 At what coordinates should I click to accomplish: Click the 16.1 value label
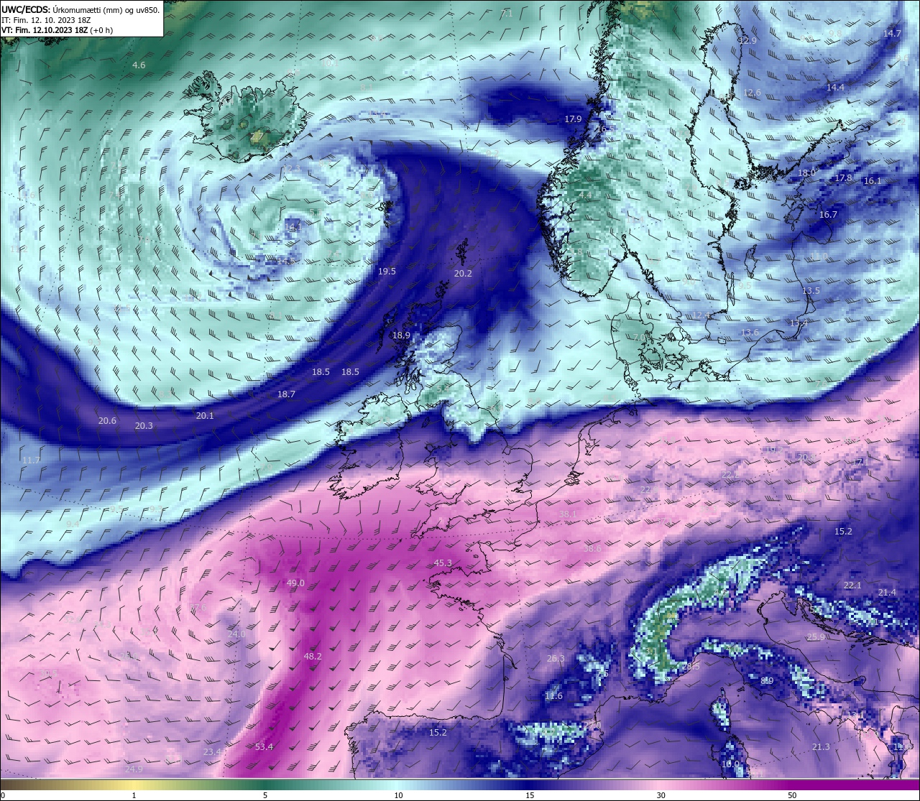(872, 180)
